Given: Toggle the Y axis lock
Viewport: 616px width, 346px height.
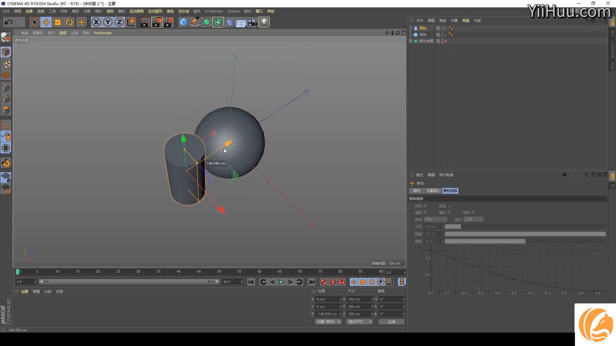Looking at the screenshot, I should tap(107, 22).
